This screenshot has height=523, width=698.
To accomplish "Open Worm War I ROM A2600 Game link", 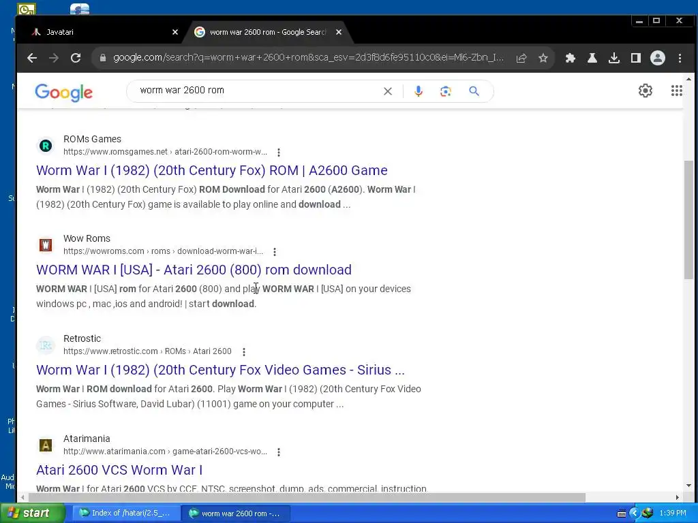I will [212, 170].
